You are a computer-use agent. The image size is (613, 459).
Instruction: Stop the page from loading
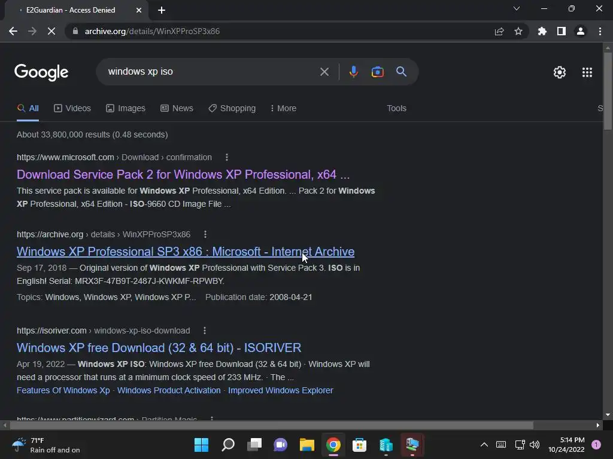coord(51,31)
